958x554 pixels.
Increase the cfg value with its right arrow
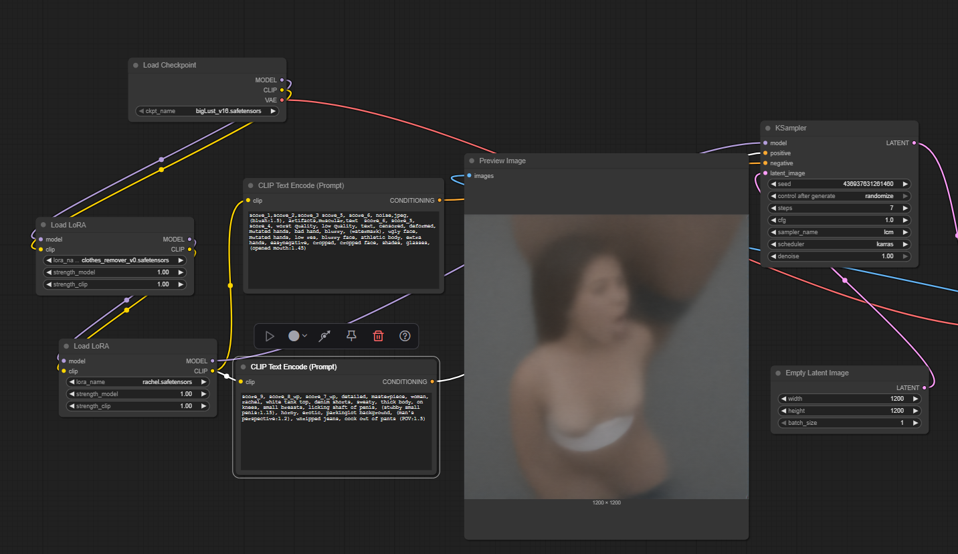pyautogui.click(x=905, y=220)
